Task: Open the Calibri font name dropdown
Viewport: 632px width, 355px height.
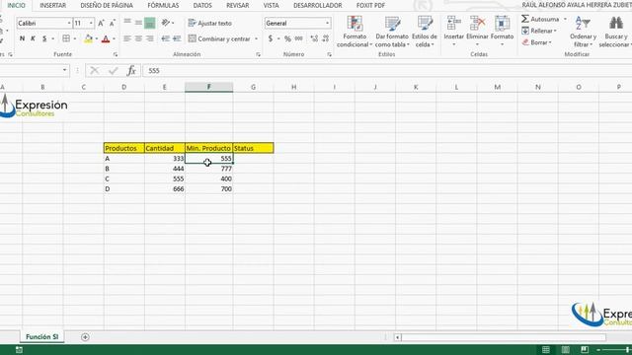Action: click(x=69, y=24)
